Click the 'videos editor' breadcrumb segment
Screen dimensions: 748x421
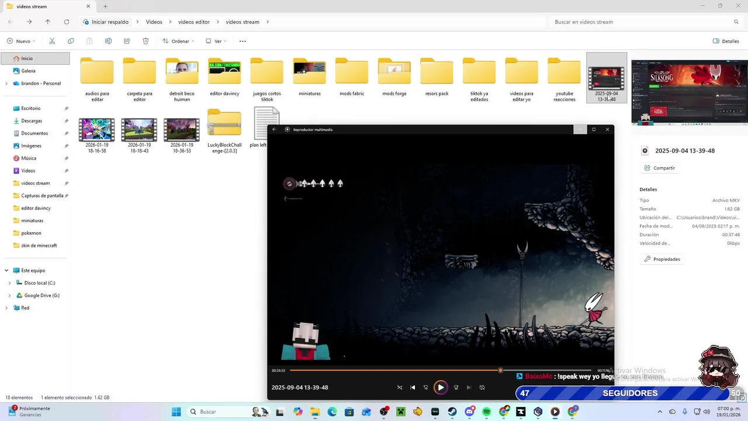click(x=194, y=22)
